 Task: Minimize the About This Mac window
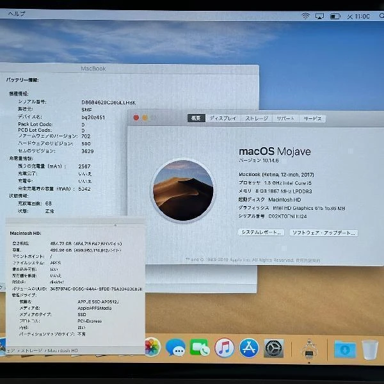pos(145,118)
